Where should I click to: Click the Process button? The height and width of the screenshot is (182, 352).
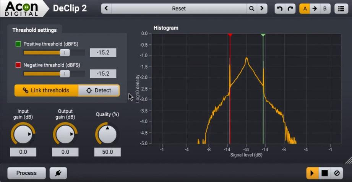pos(26,173)
